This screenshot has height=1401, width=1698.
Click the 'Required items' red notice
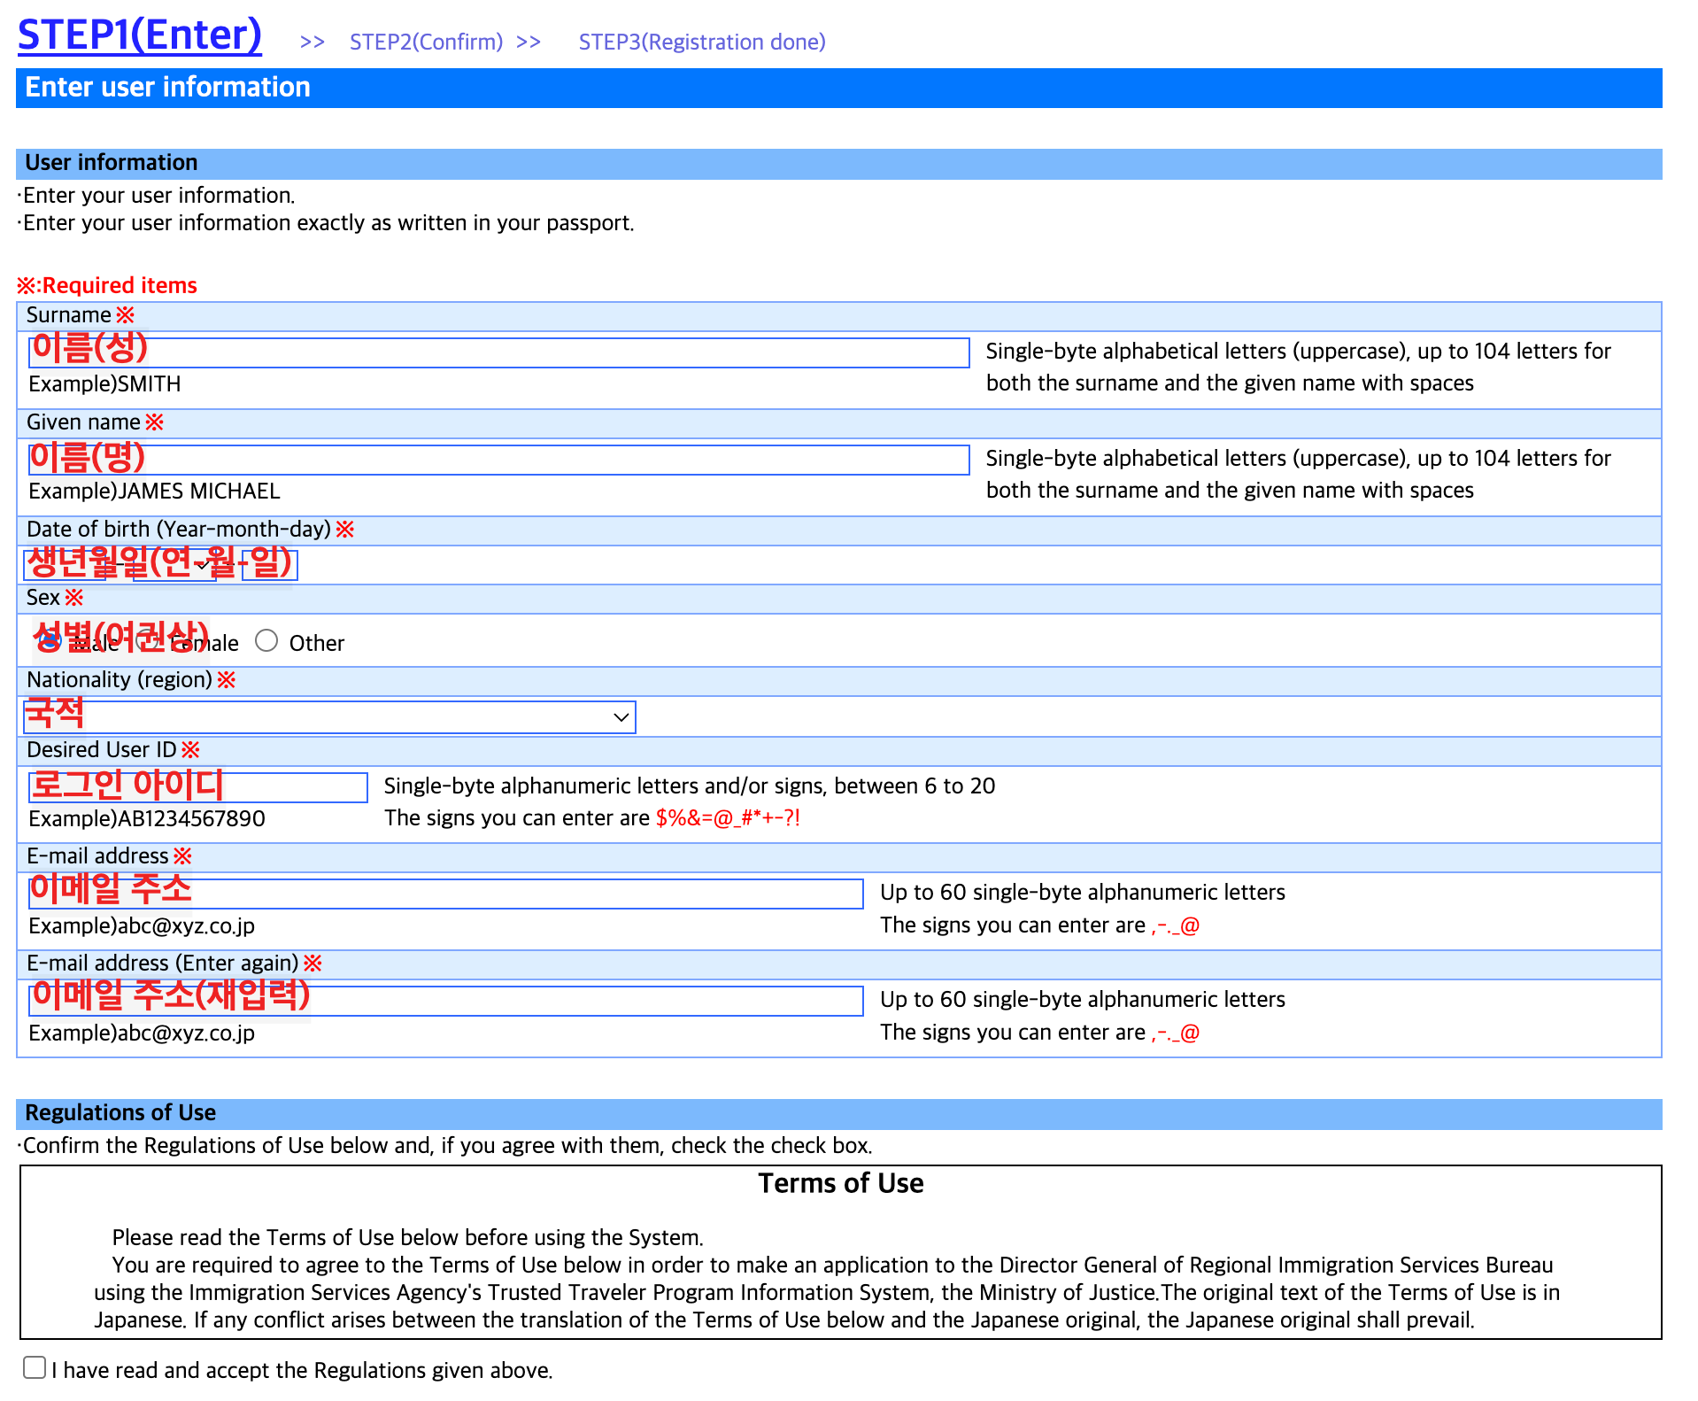(x=107, y=285)
